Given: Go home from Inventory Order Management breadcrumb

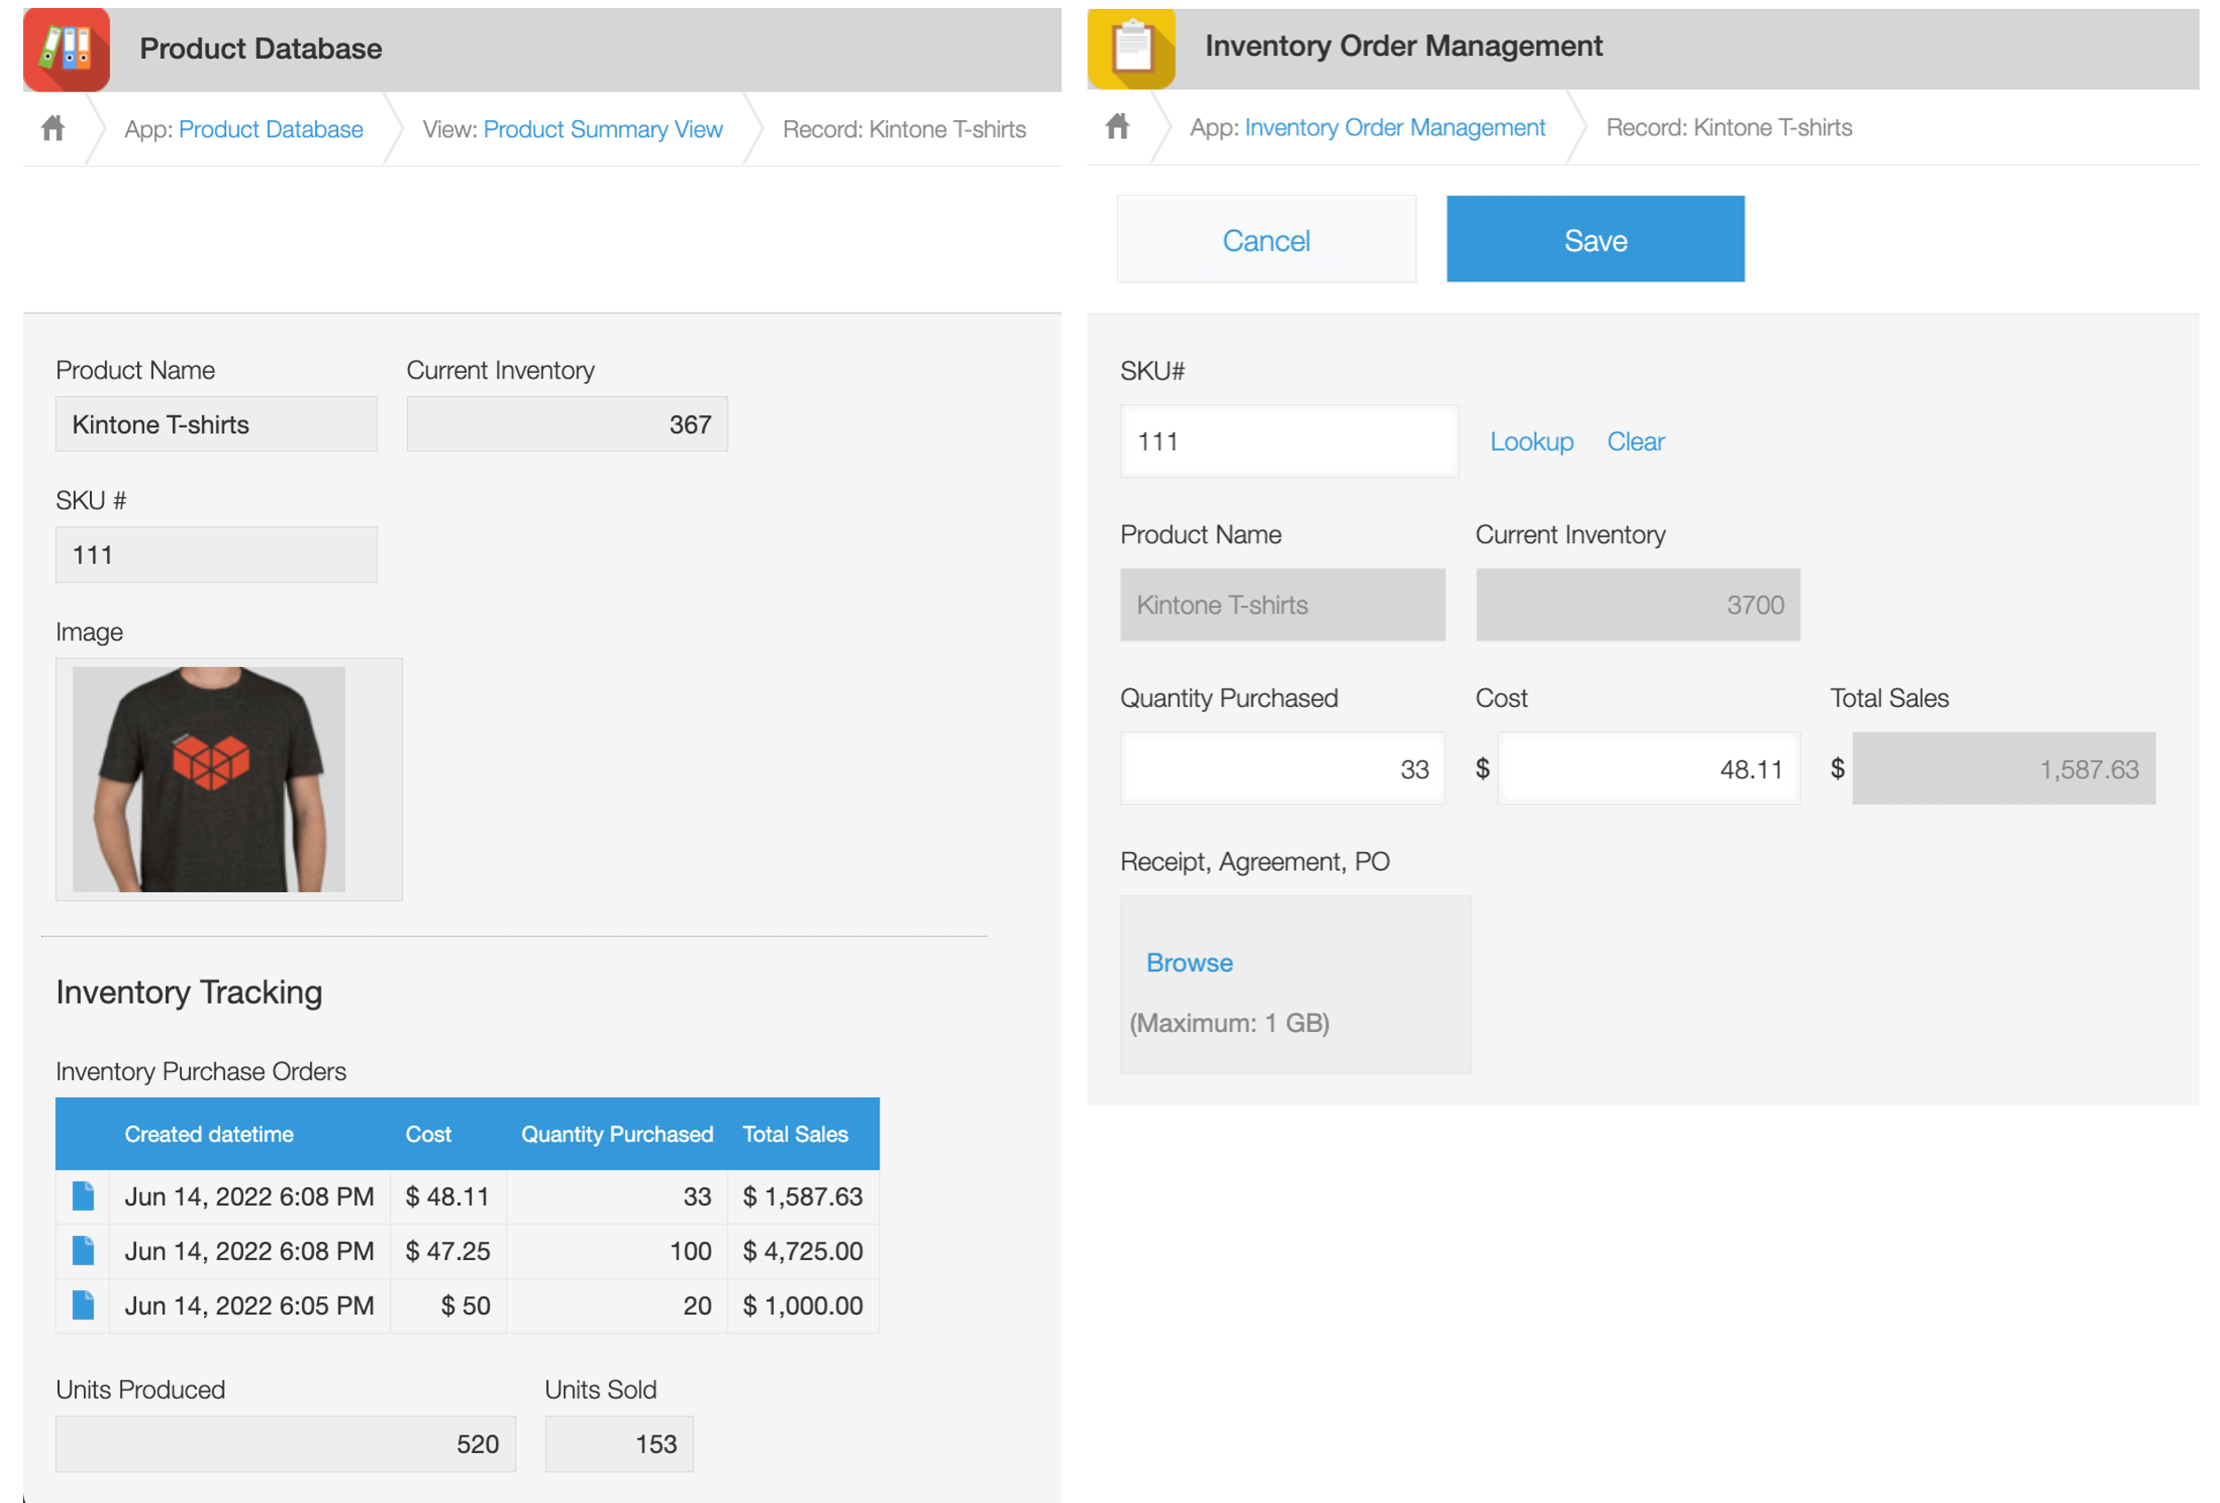Looking at the screenshot, I should pos(1118,126).
